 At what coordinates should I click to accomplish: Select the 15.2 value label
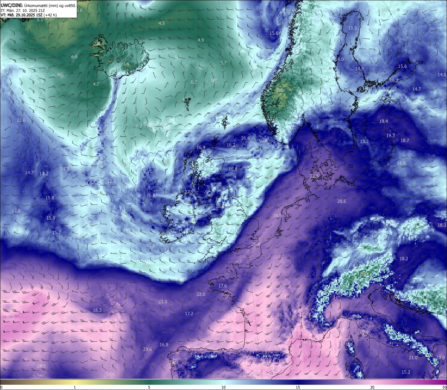406,372
